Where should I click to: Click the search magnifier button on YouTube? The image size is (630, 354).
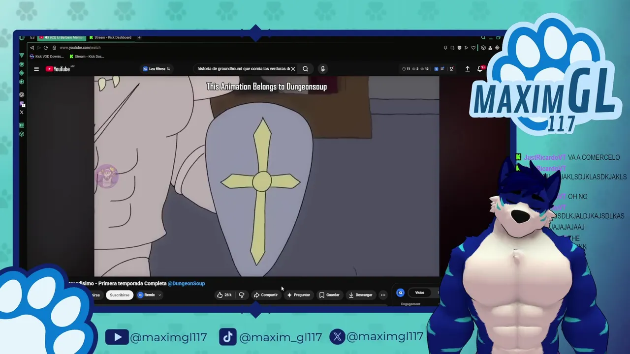[305, 69]
